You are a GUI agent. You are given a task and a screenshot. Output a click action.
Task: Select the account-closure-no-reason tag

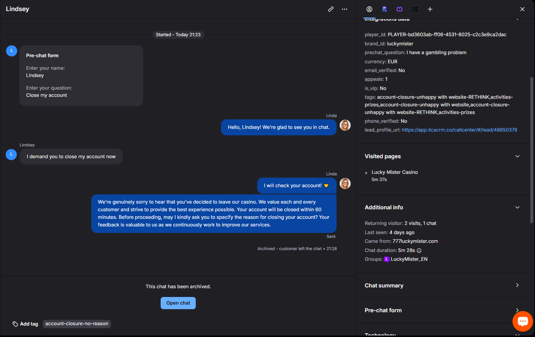[77, 324]
